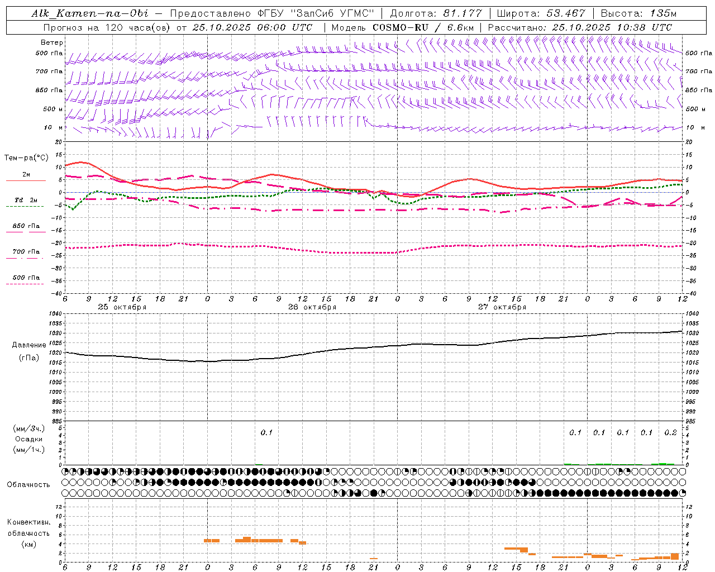
Task: Click the Конвективн. label of convective cloud panel
Action: point(29,522)
